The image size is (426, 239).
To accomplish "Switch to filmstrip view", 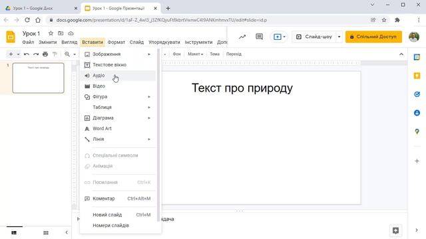I will (x=14, y=232).
